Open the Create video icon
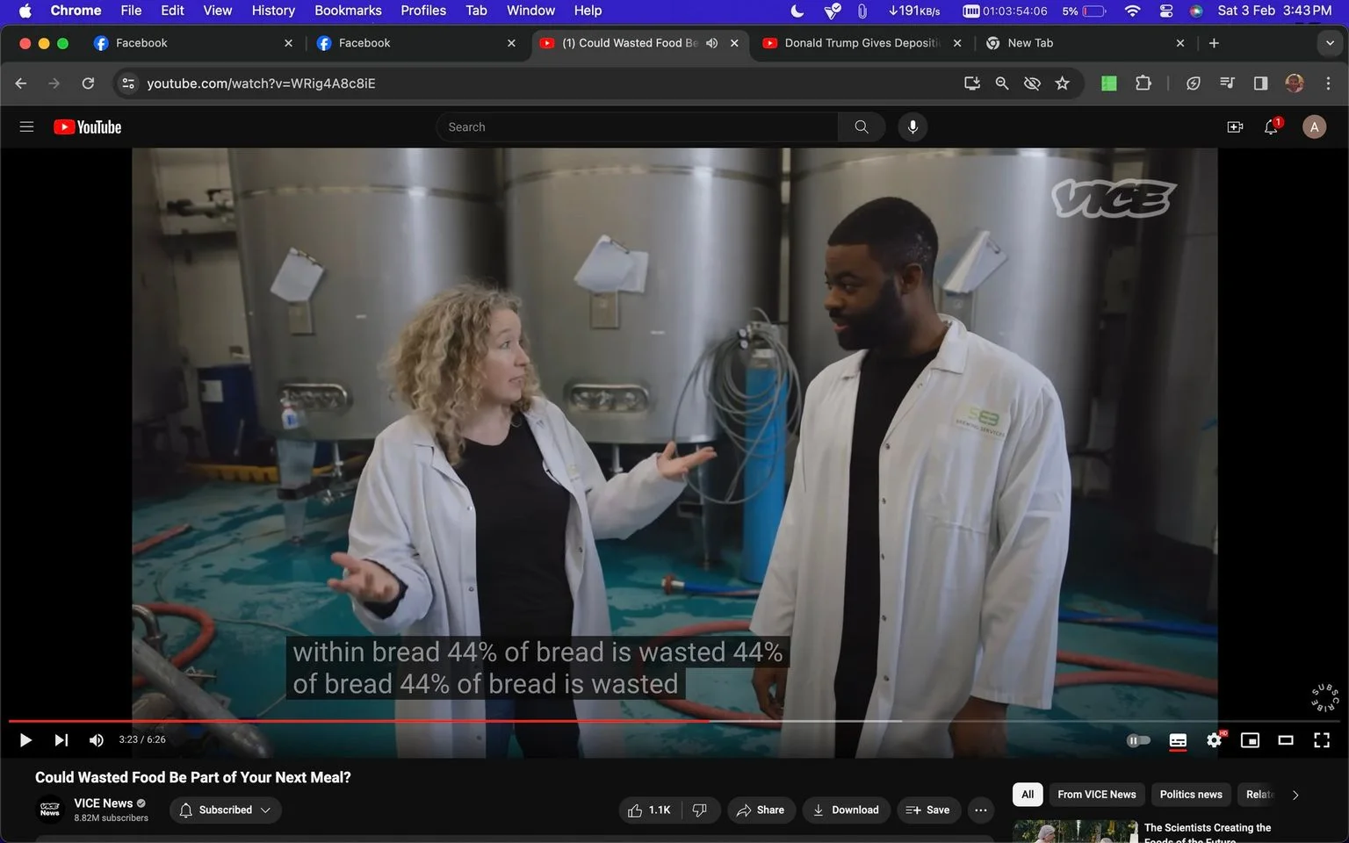The width and height of the screenshot is (1349, 843). 1235,127
